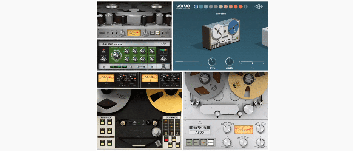This screenshot has width=353, height=151.
Task: Select CCIR emphasis EQ on Ampex
Action: coord(109,142)
